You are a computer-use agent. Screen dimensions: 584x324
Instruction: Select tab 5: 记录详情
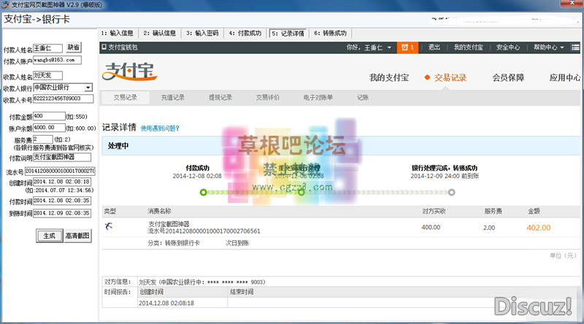[288, 34]
